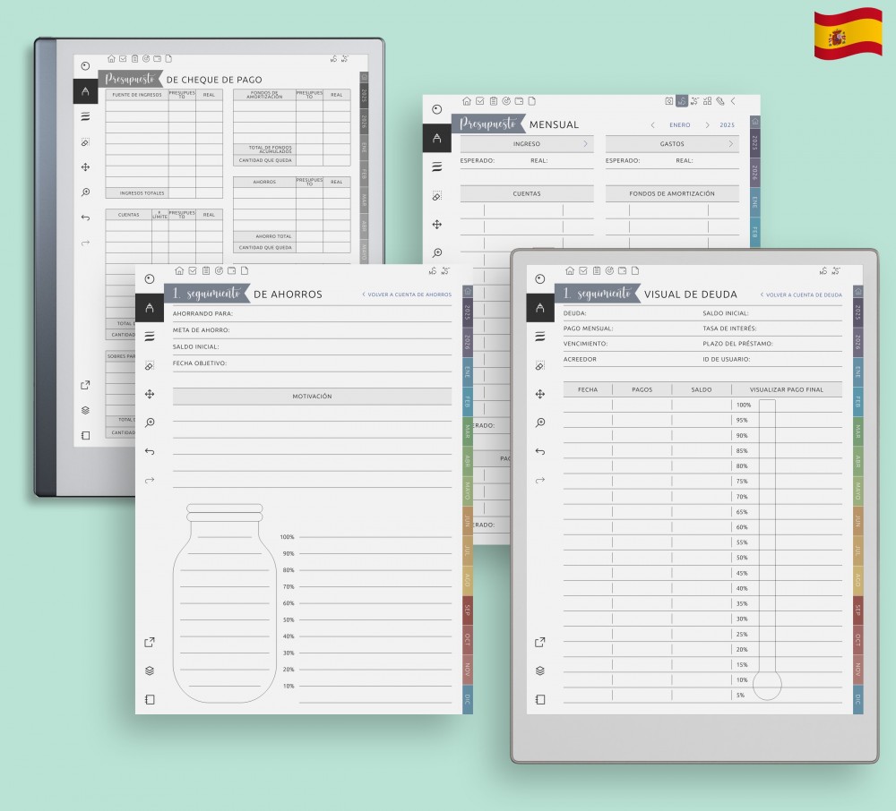Click CUENTAS header on Presupuesto Mensual
Image resolution: width=896 pixels, height=811 pixels.
tap(527, 193)
